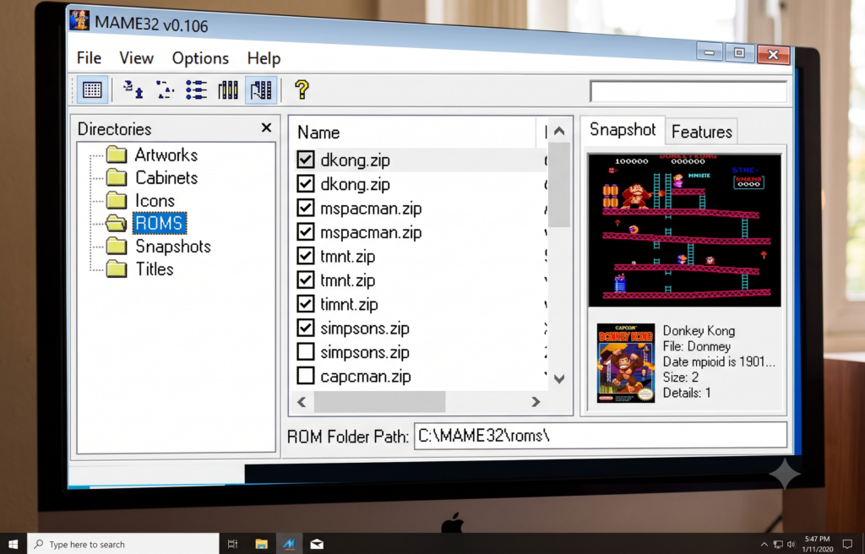Switch to the Snapshot tab

pyautogui.click(x=623, y=129)
